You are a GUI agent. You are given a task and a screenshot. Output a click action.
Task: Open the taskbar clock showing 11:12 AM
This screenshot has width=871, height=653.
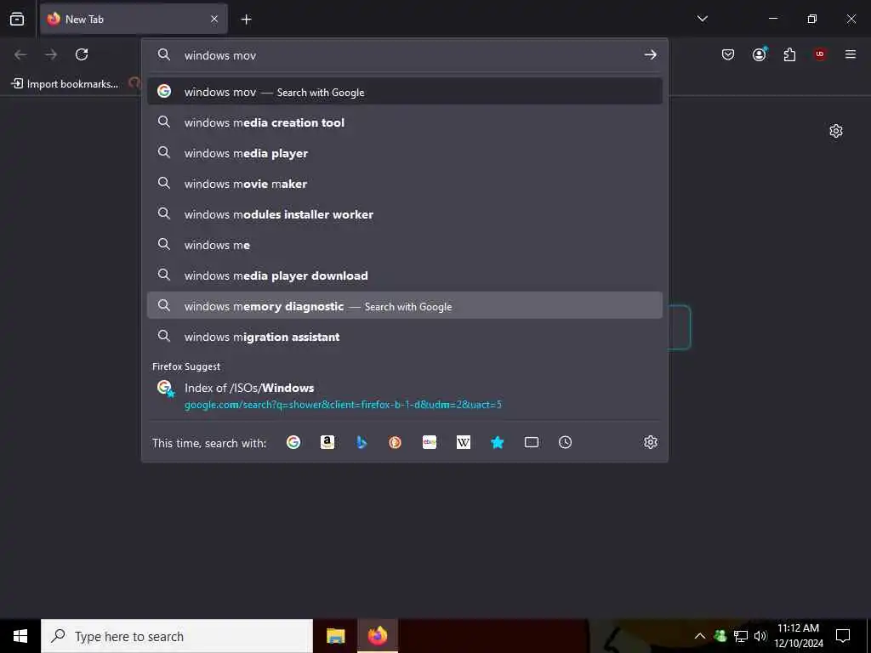tap(799, 636)
